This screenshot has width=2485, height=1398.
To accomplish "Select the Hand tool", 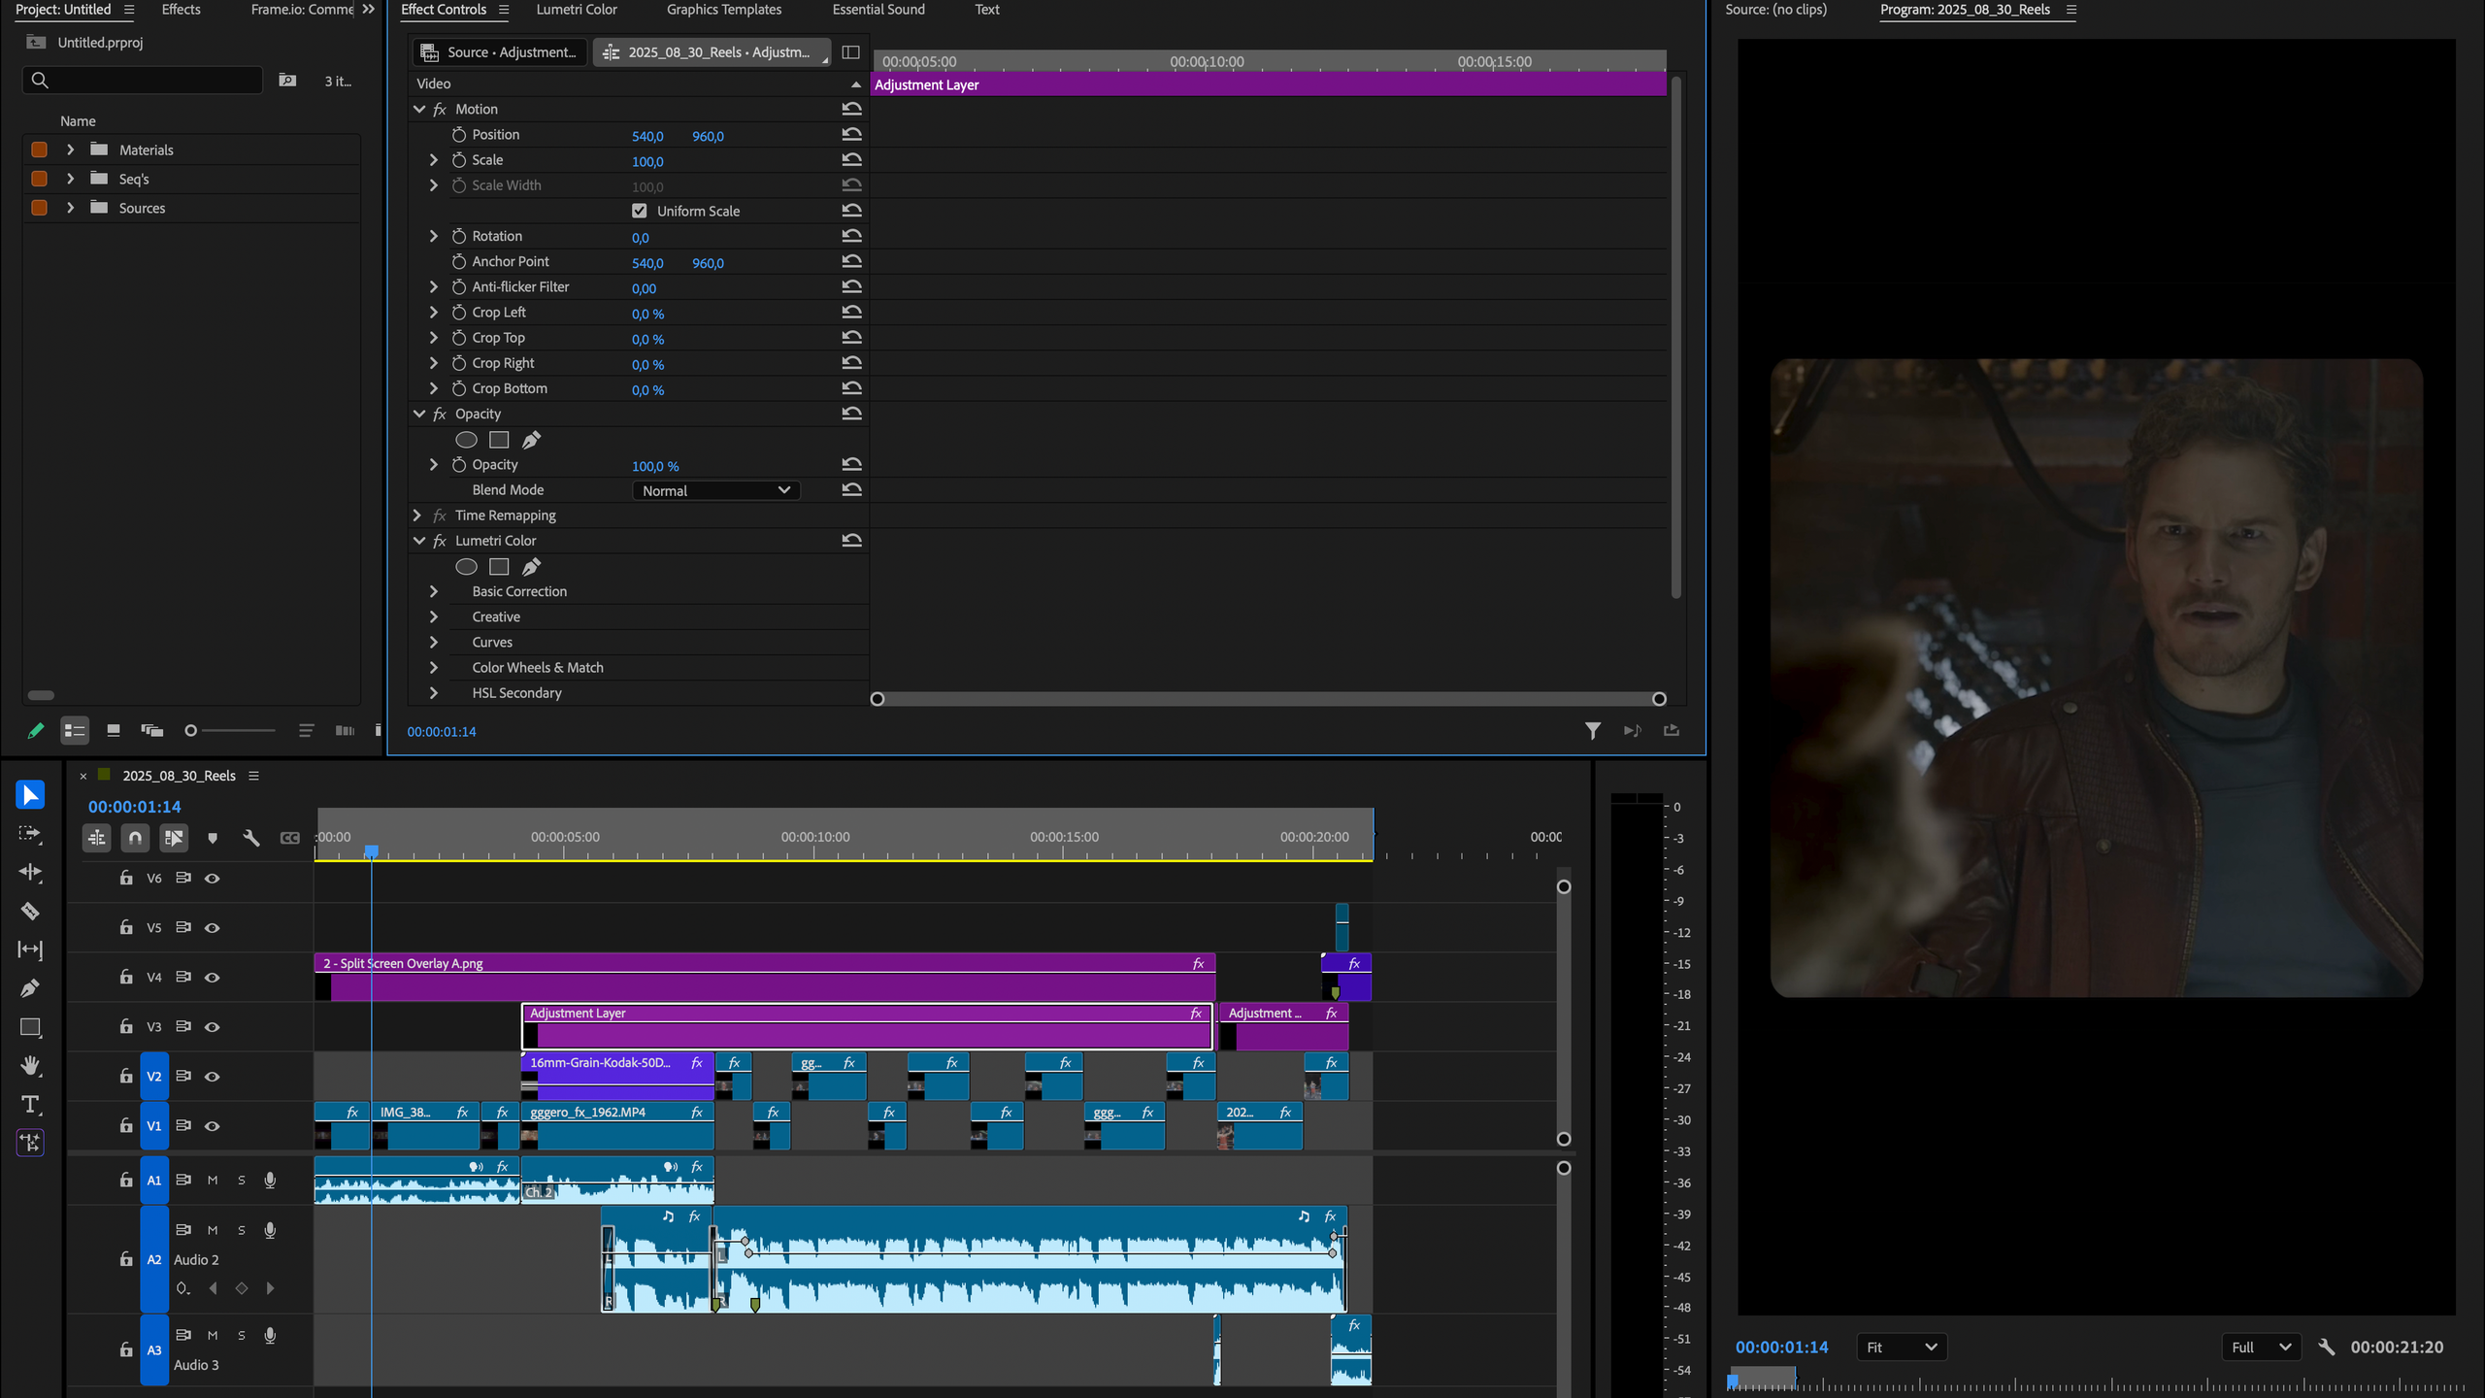I will pos(30,1066).
